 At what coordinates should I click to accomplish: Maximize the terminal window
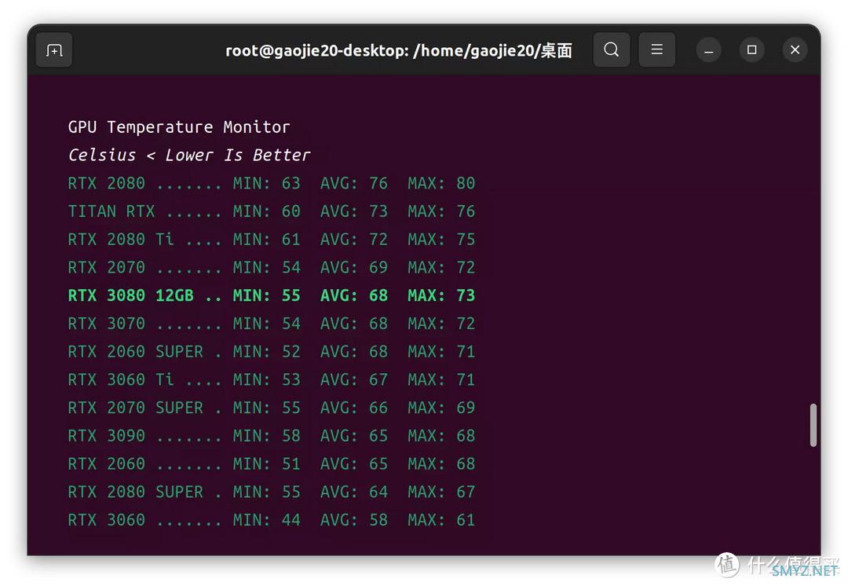click(751, 50)
